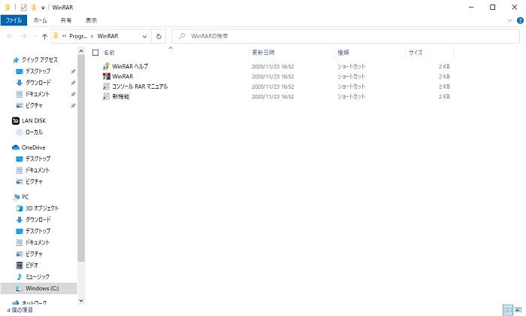Sort by サイズ column header

click(x=416, y=53)
